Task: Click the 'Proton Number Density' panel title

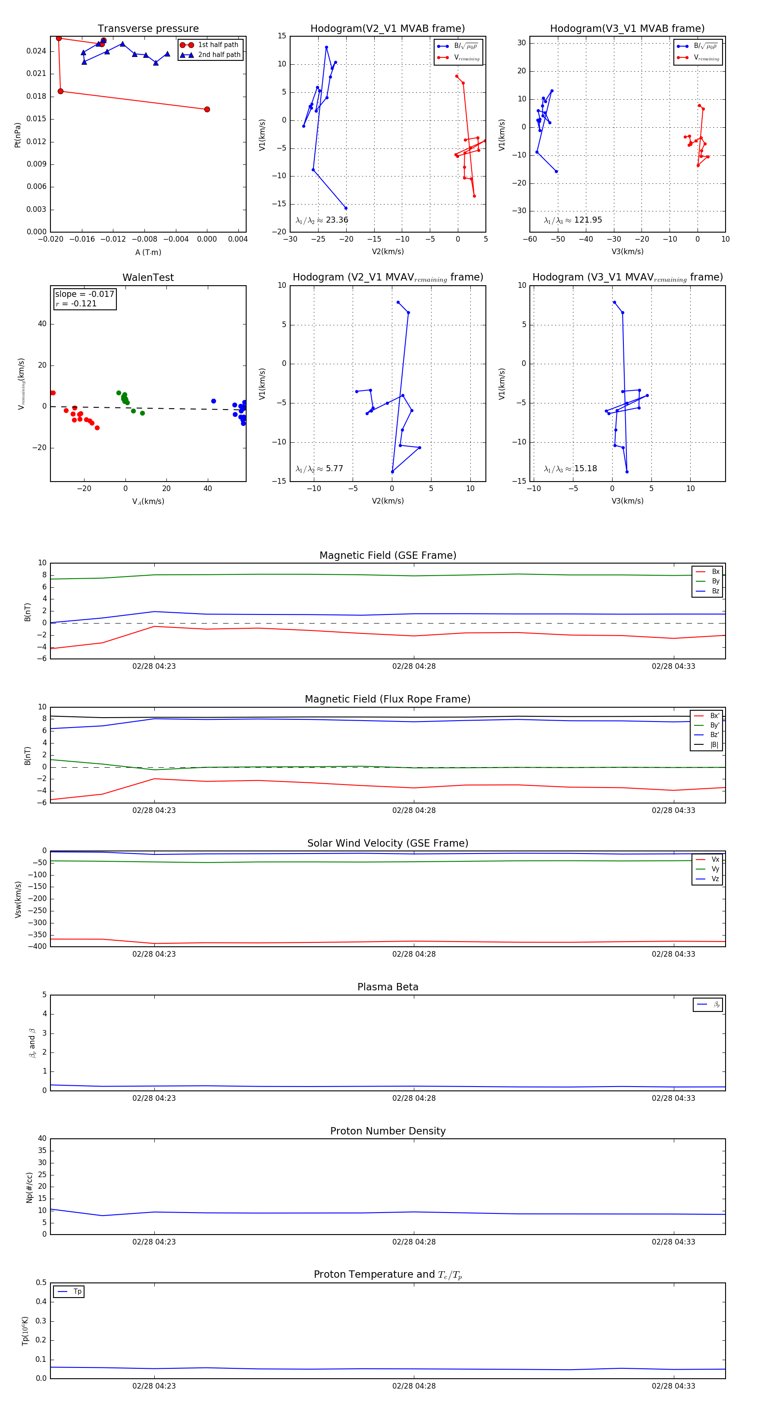Action: tap(388, 1131)
